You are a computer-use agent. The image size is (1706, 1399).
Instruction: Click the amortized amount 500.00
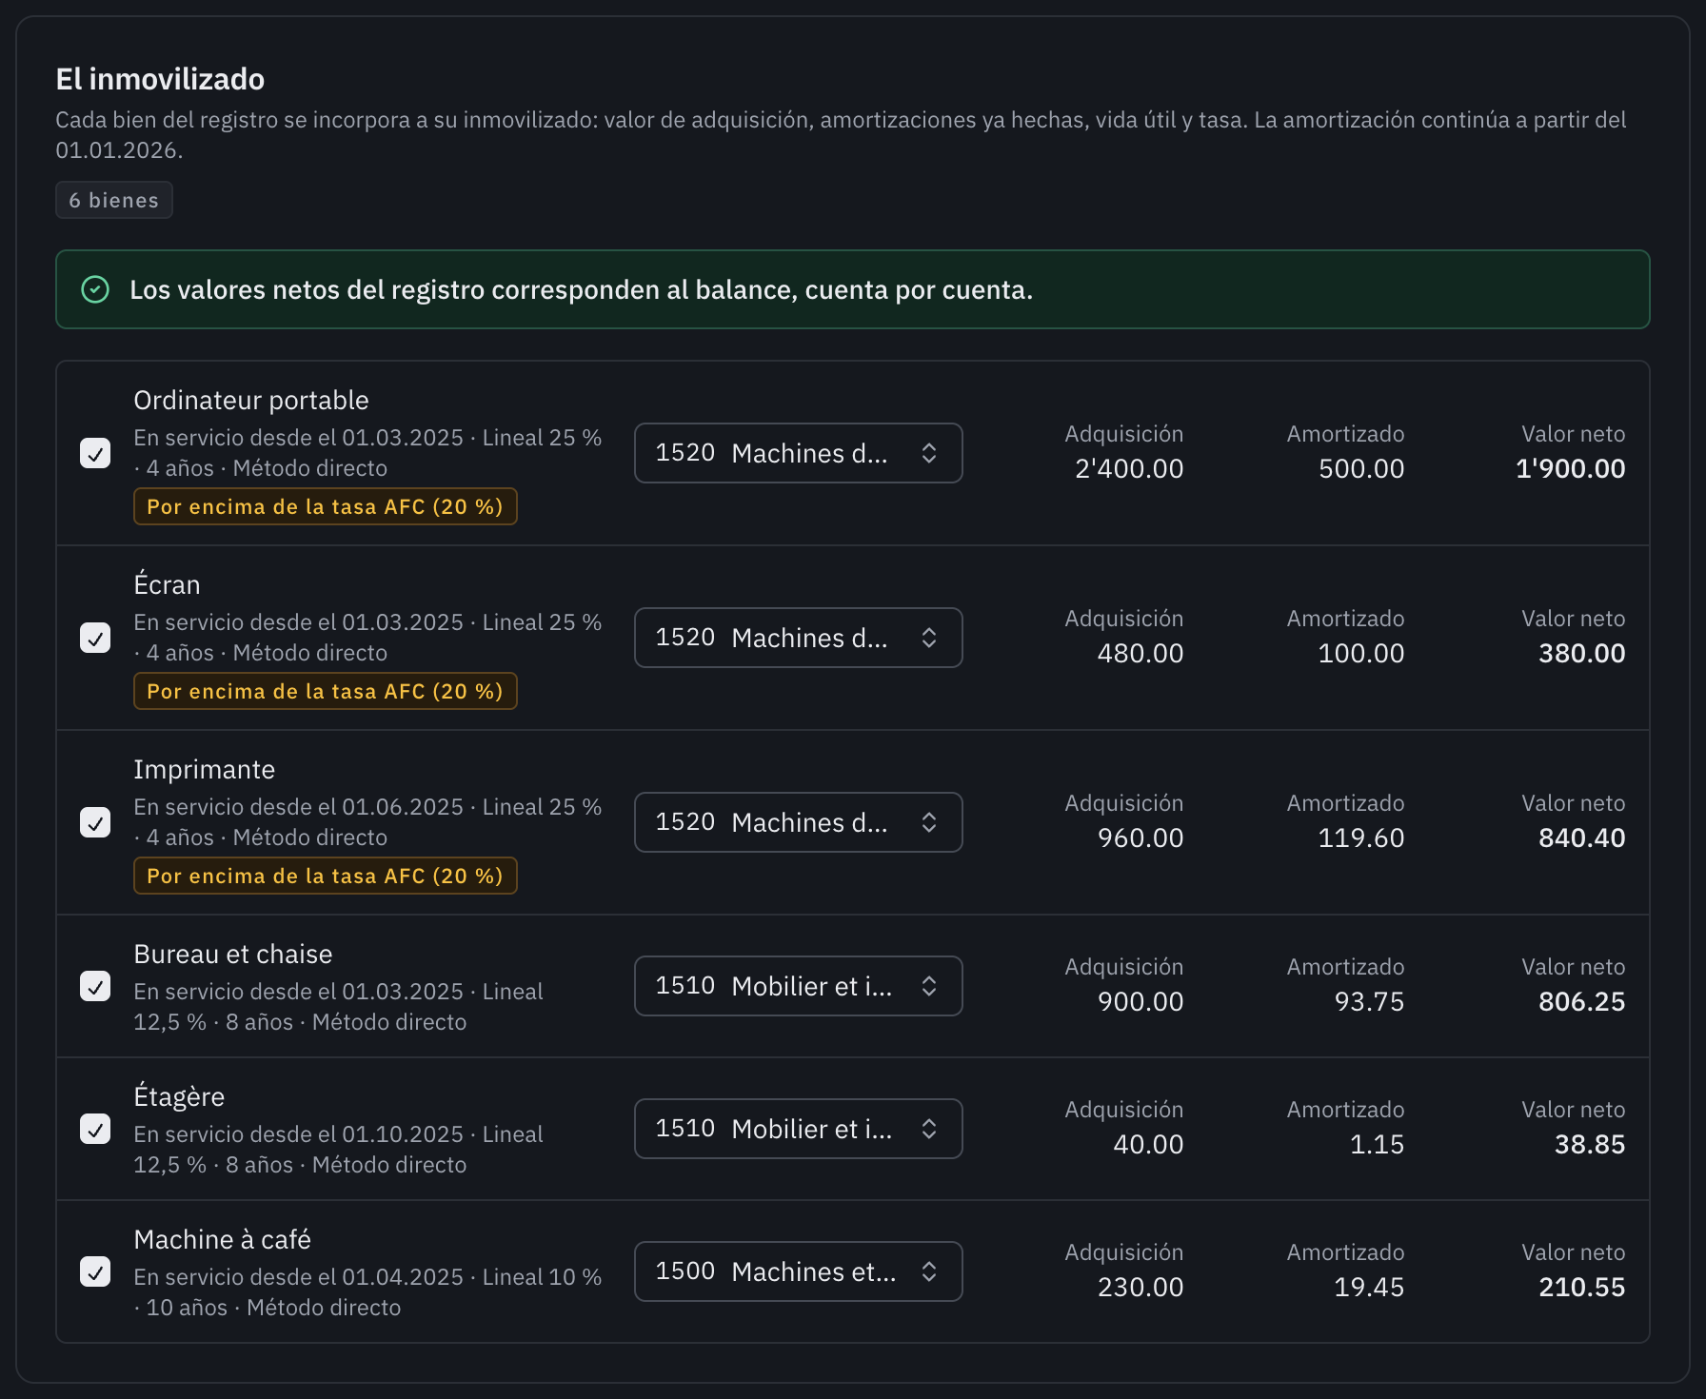coord(1361,468)
